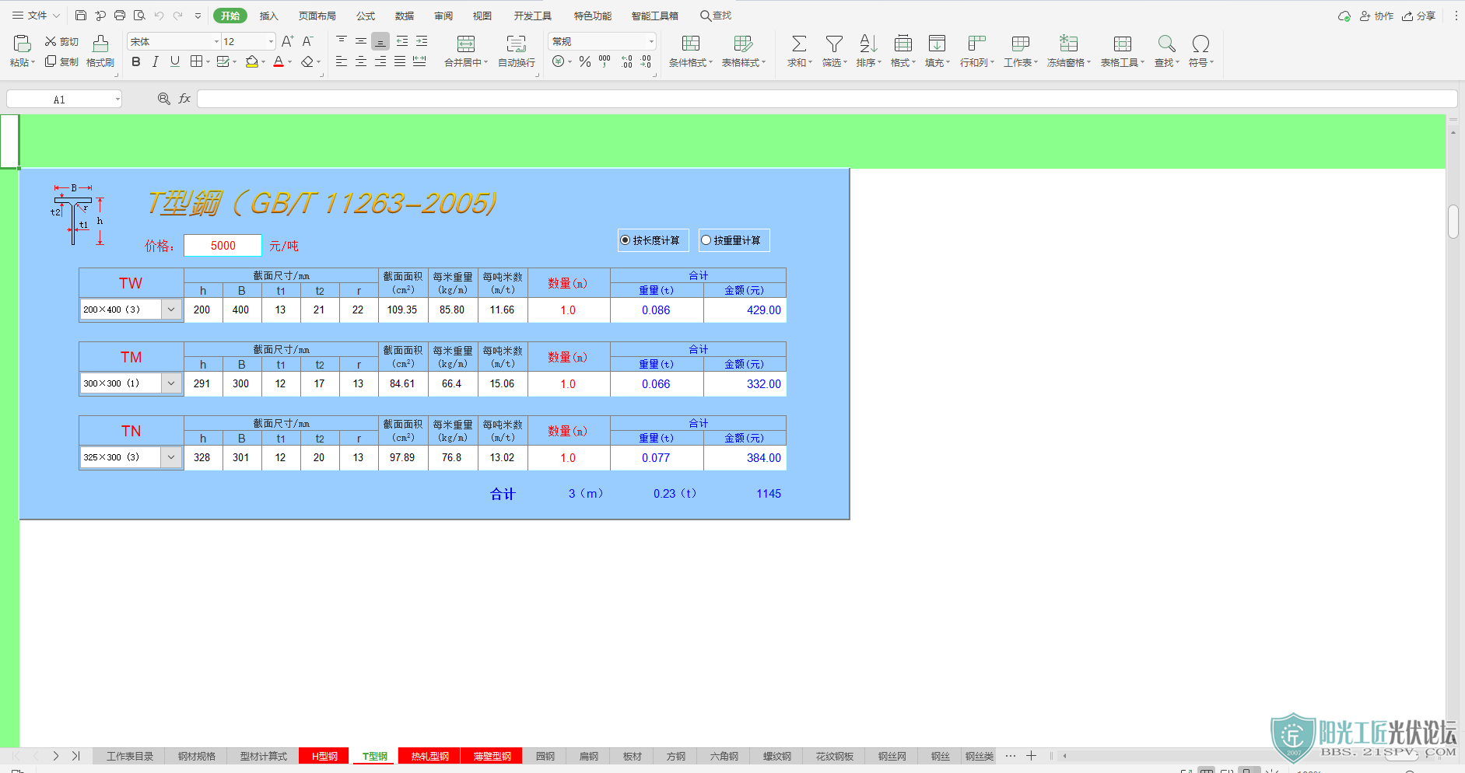Open the 圆钢 sheet tab
1465x773 pixels.
(545, 756)
